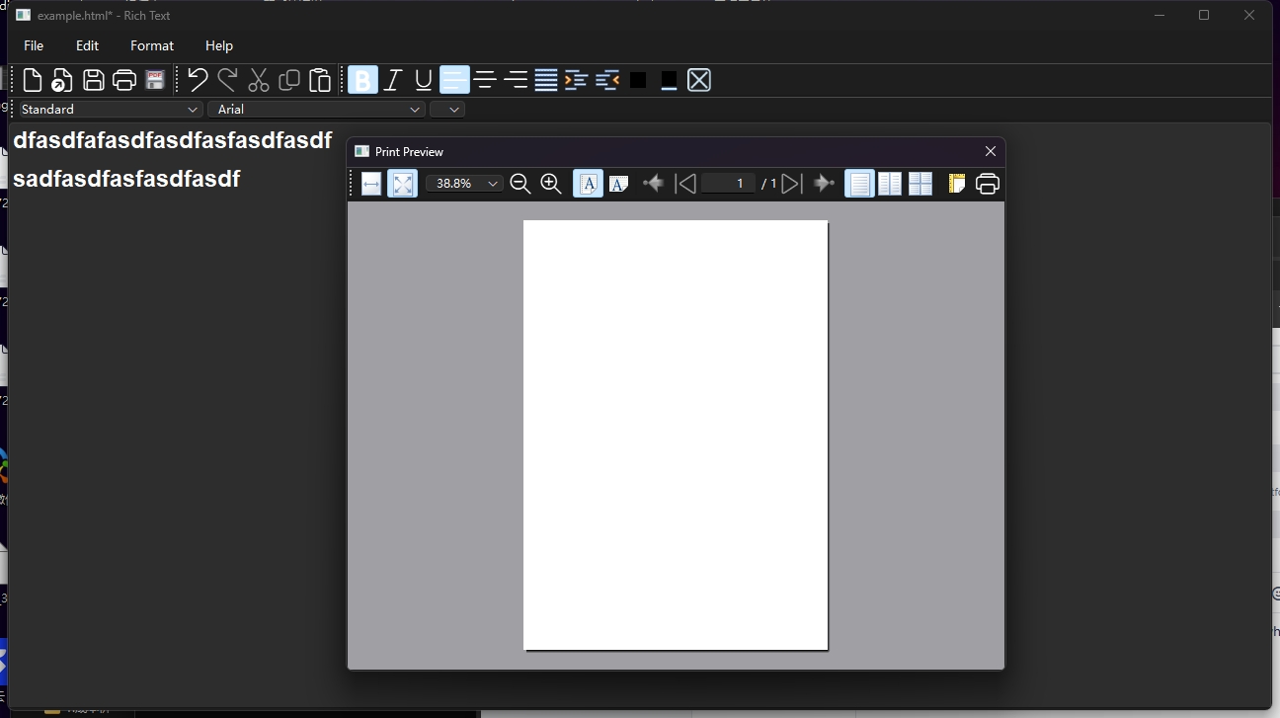Undo the last action
This screenshot has width=1280, height=718.
pyautogui.click(x=198, y=80)
